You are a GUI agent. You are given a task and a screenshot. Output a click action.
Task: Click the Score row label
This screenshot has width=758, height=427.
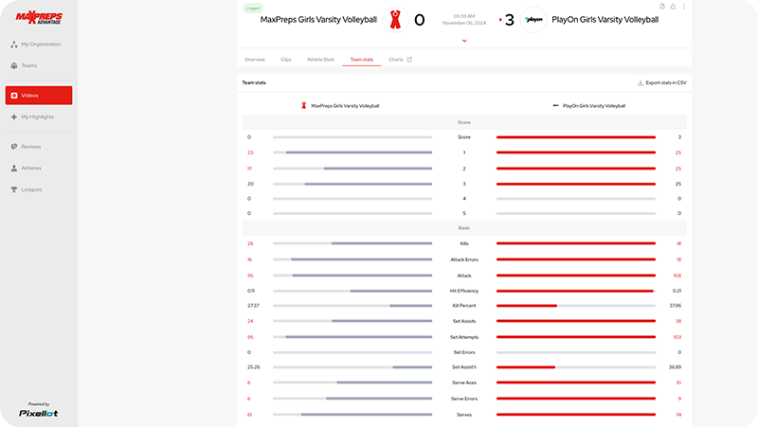click(x=464, y=137)
